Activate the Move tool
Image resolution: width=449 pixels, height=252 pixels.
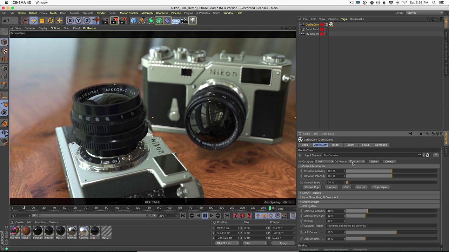click(34, 21)
